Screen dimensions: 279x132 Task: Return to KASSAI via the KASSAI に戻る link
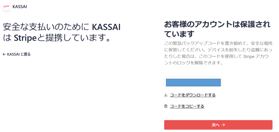coord(17,54)
